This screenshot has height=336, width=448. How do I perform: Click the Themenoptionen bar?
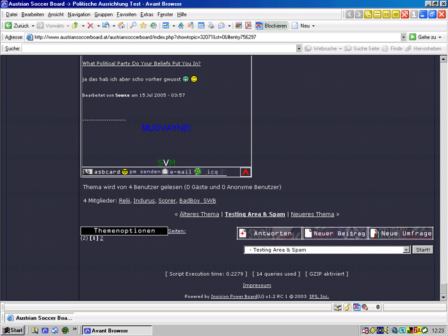click(124, 230)
